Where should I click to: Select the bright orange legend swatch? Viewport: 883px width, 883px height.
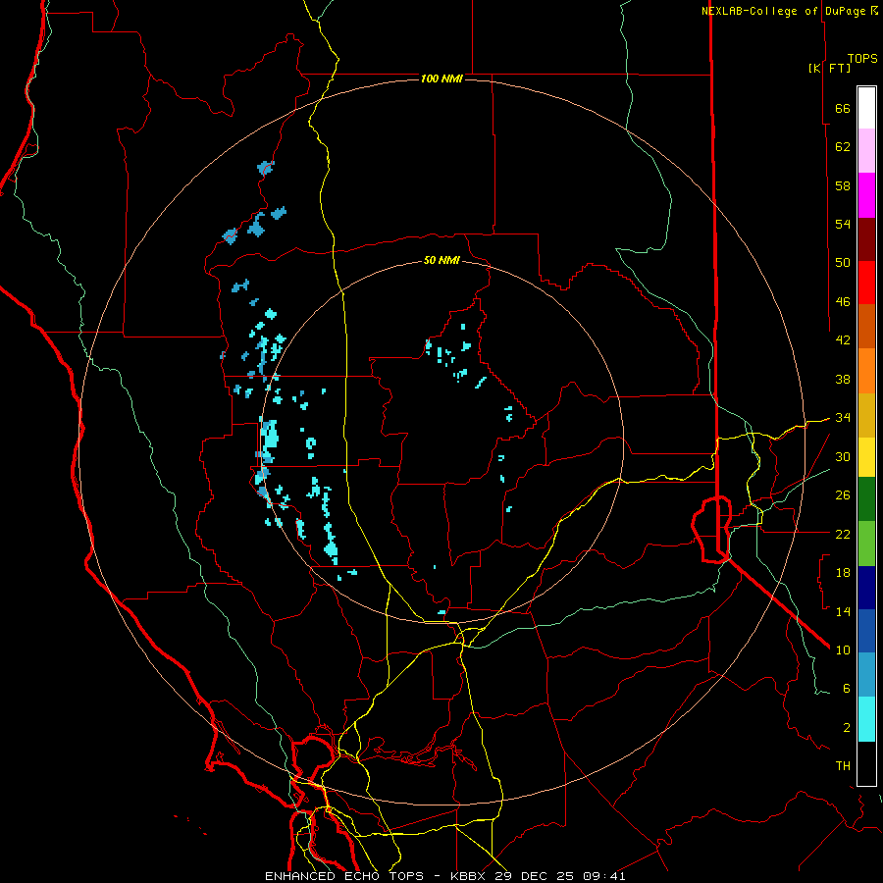866,371
